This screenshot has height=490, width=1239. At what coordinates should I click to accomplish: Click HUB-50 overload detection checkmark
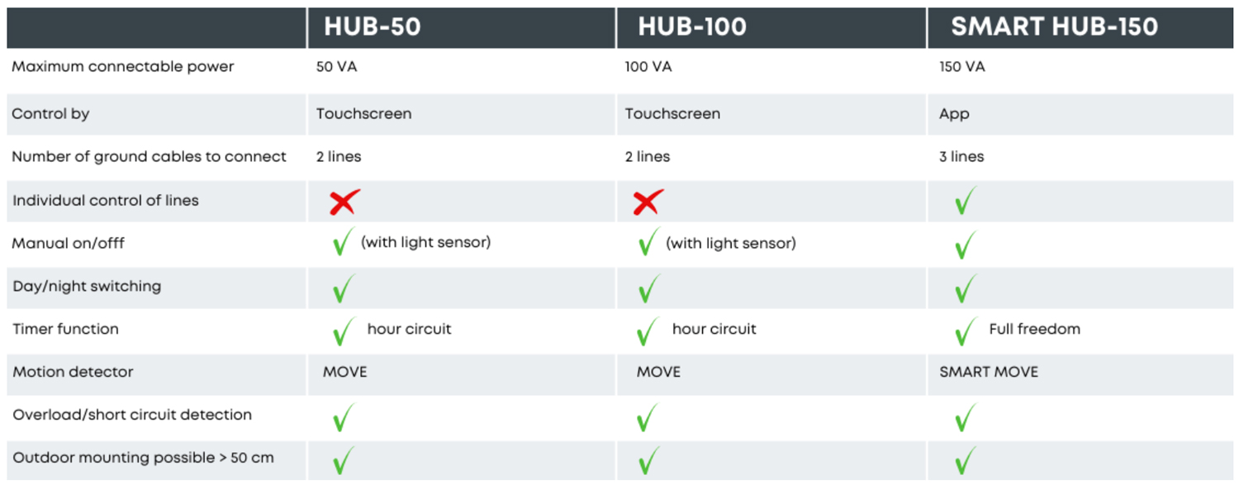click(x=343, y=417)
